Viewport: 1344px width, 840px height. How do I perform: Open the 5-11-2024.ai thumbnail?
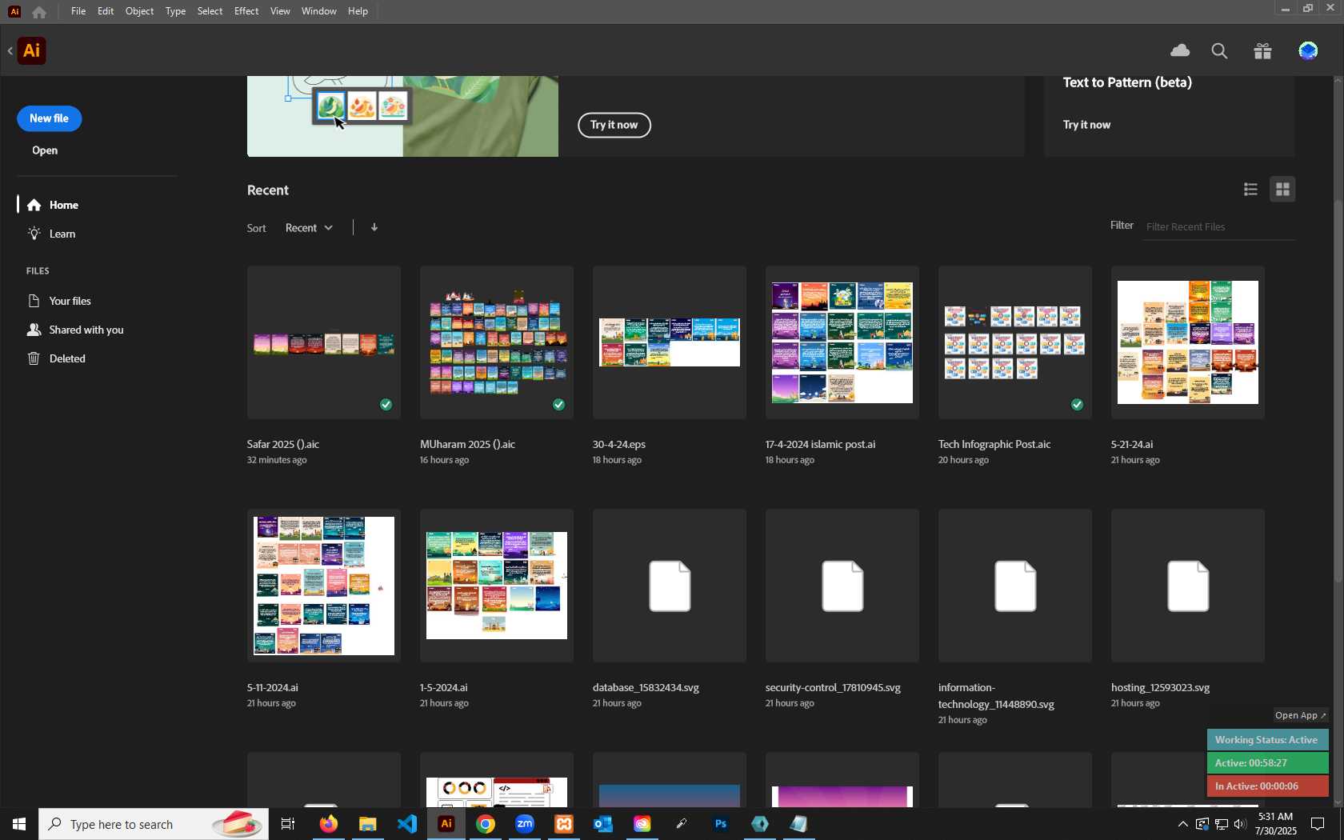[324, 586]
